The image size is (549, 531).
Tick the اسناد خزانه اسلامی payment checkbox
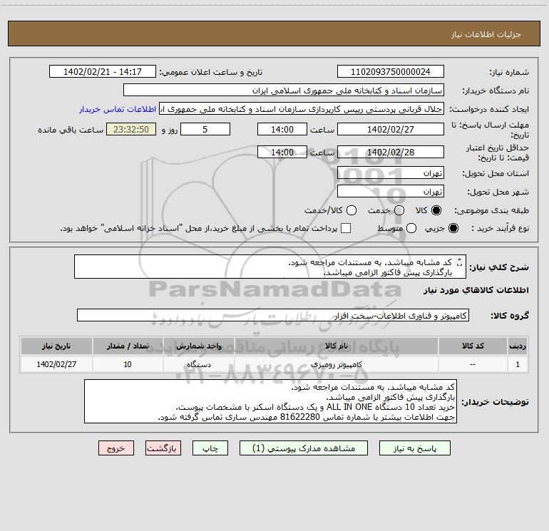(346, 228)
